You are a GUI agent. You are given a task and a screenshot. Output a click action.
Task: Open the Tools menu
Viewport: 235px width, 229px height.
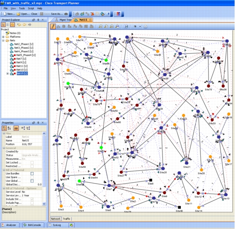click(22, 8)
